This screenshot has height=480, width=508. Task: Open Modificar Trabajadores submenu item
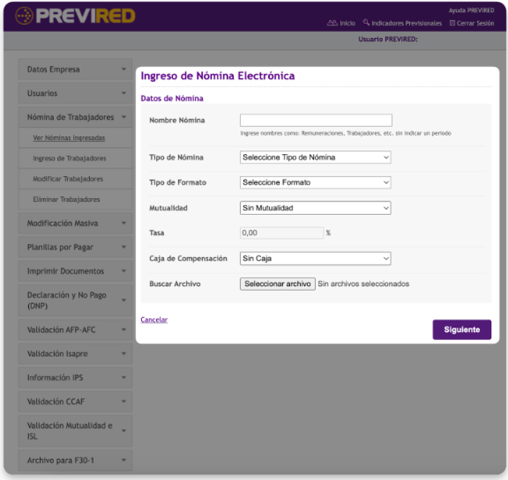[68, 179]
